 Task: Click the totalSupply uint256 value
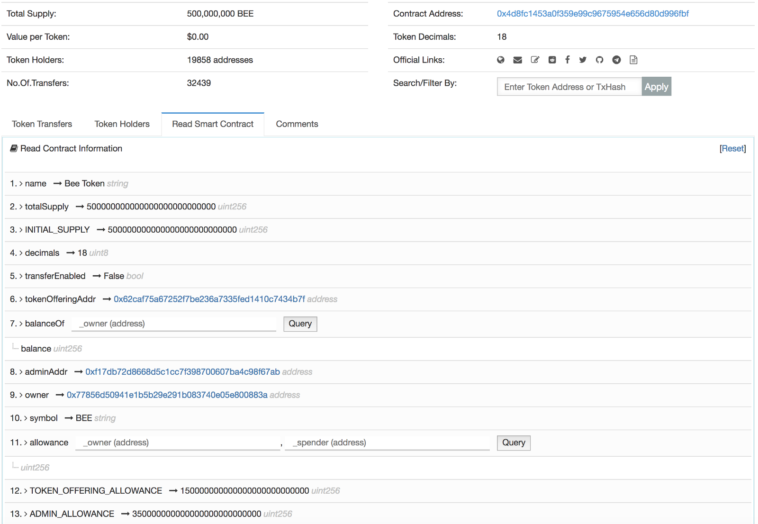pyautogui.click(x=151, y=207)
